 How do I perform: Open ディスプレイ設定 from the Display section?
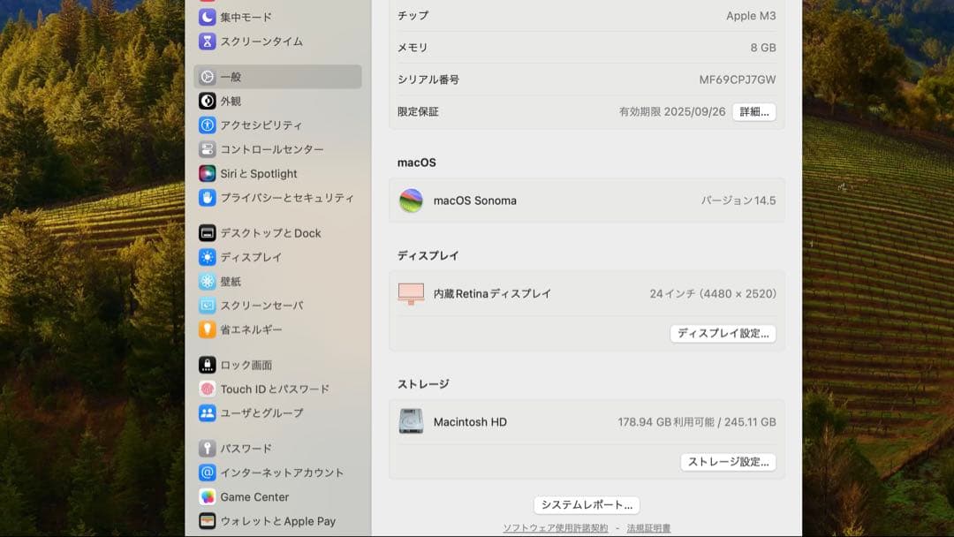724,333
